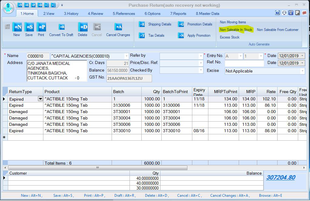
Task: Open Help via the question mark icon
Action: [x=277, y=13]
